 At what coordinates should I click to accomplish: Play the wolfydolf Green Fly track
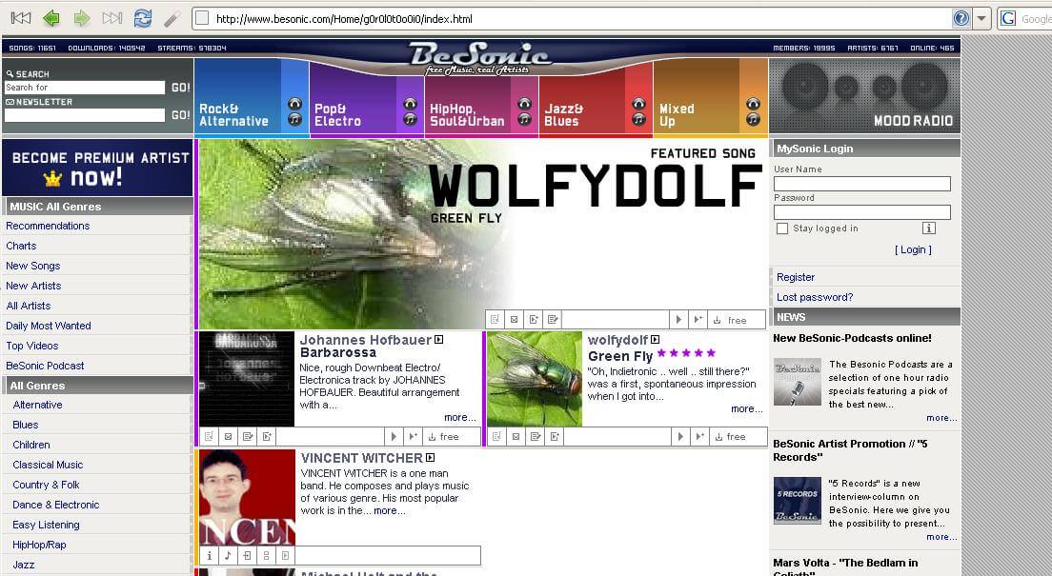679,437
